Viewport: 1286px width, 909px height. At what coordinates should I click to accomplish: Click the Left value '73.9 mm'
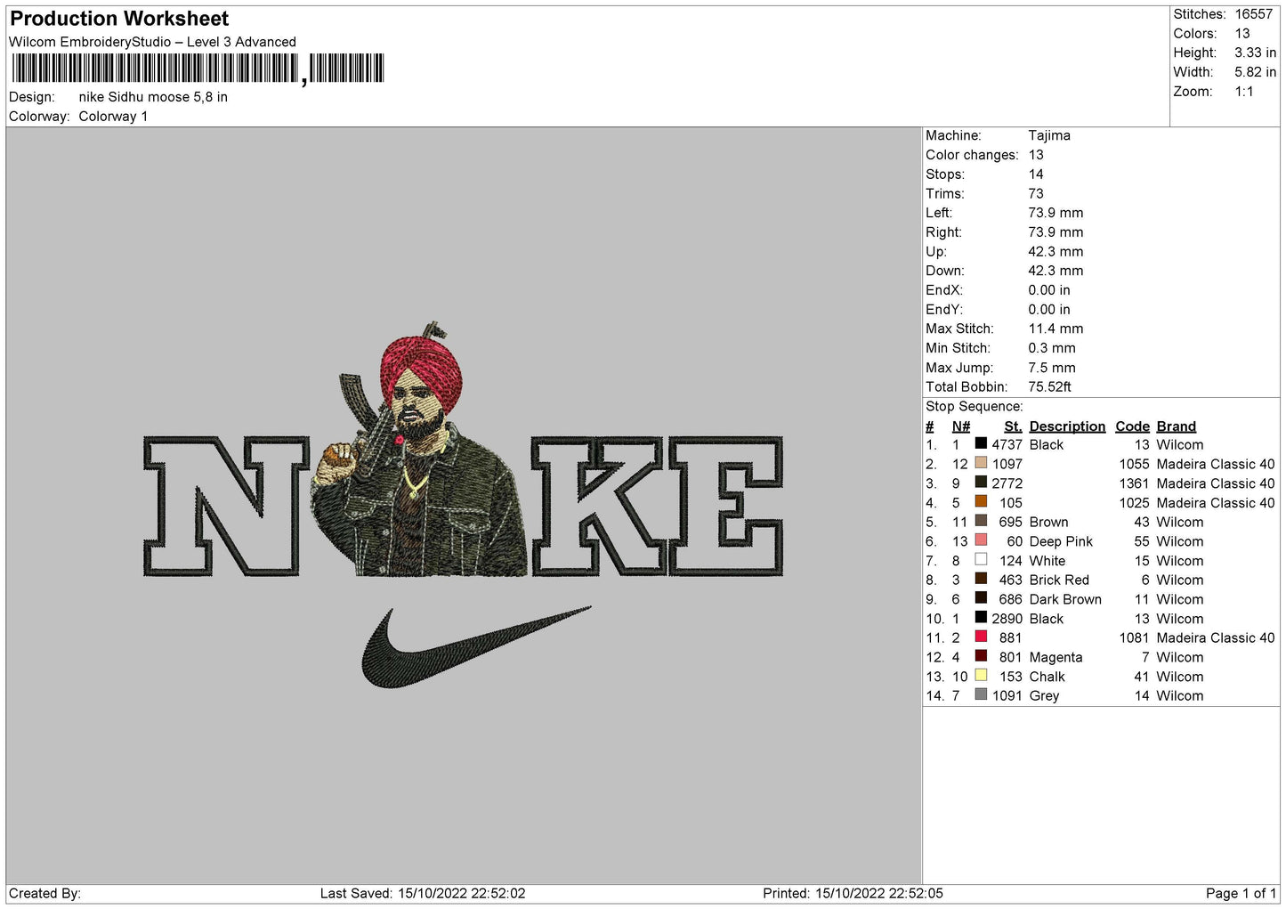pyautogui.click(x=1055, y=213)
